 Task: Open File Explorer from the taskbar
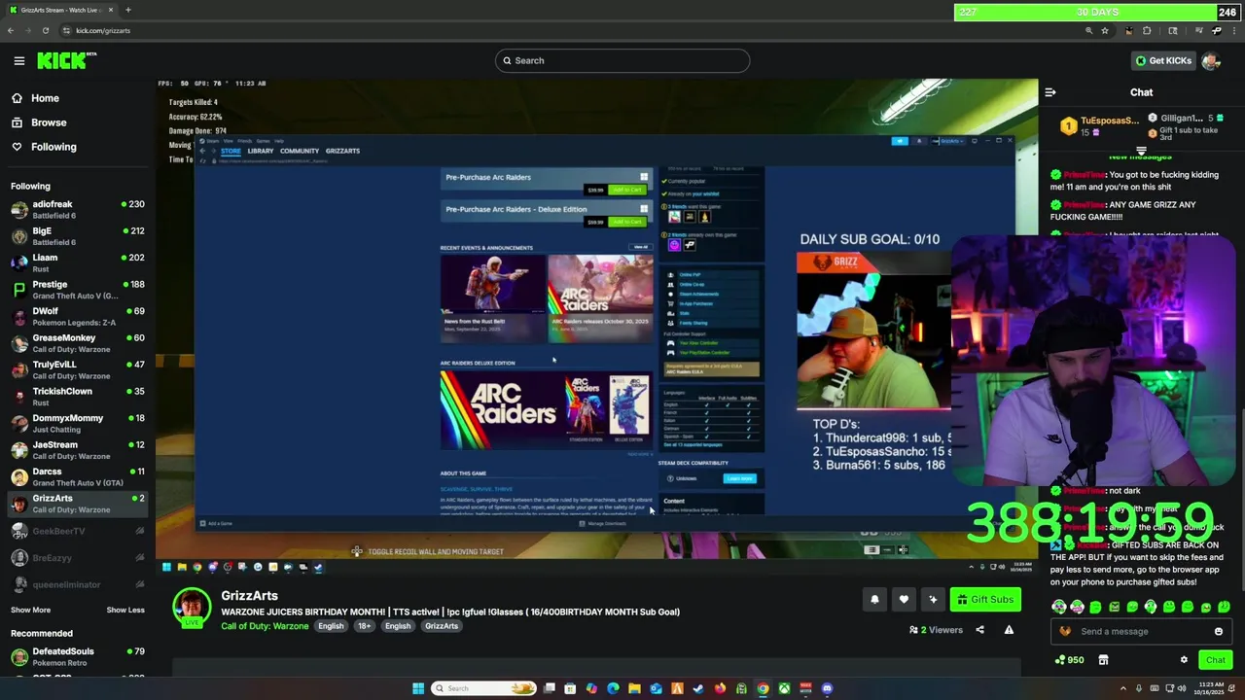point(634,688)
